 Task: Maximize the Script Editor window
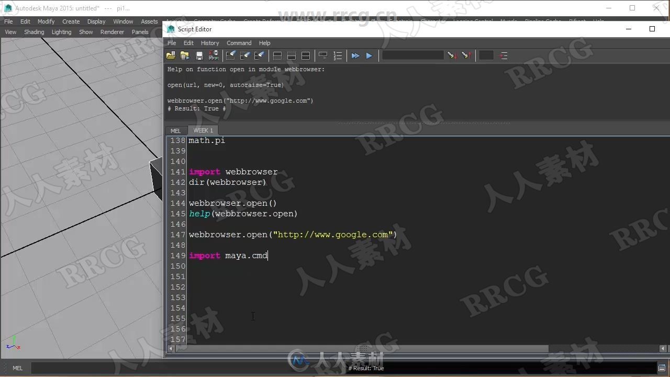(x=652, y=29)
